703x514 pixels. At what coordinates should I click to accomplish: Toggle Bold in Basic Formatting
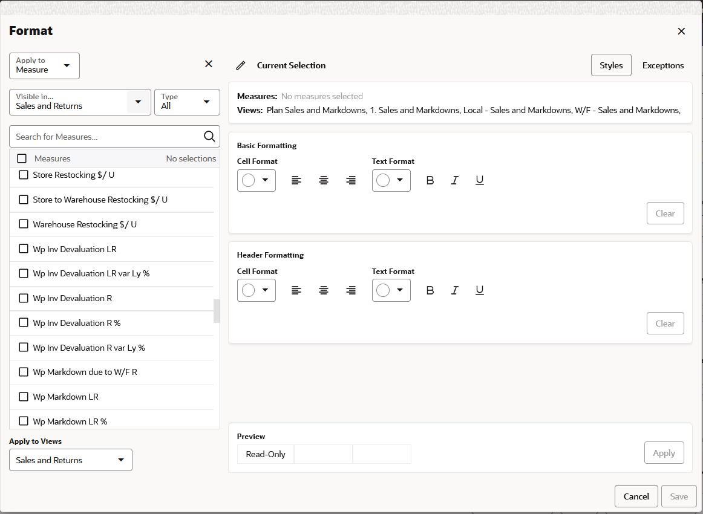click(430, 180)
